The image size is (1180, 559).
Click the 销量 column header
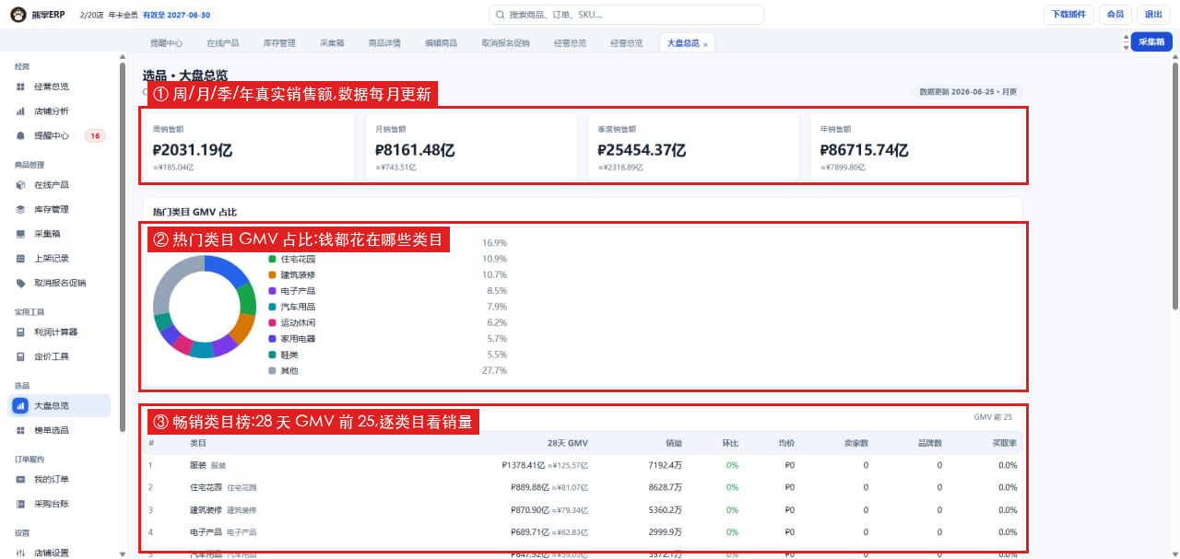point(673,443)
